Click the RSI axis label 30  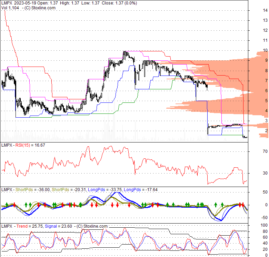pos(265,173)
